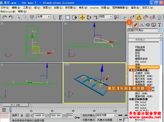Screen dimensions: 164x122
Task: Open the 视图 menu in menu bar
Action: click(47, 8)
